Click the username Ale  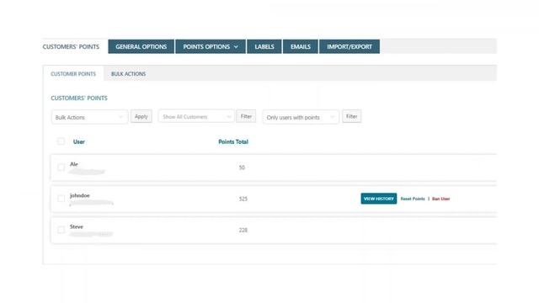[74, 164]
